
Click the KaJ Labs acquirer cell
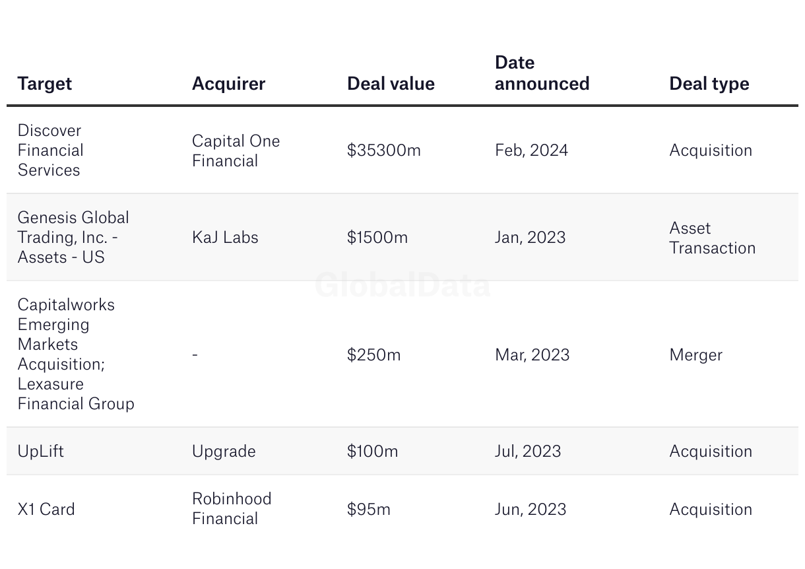(225, 238)
